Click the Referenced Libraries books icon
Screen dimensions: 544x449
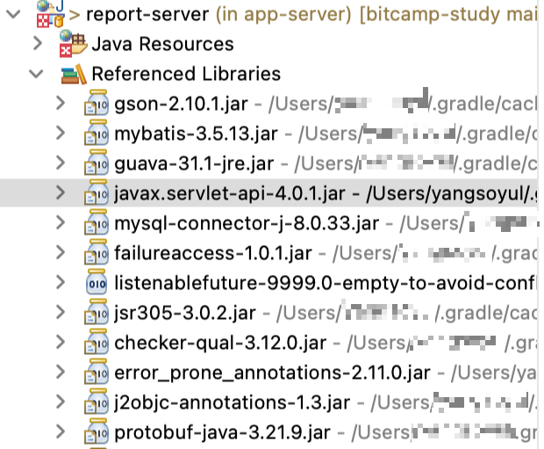click(x=74, y=74)
